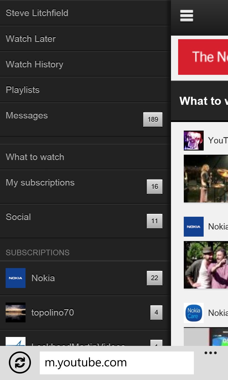
Task: Click the Nokia Care logo icon
Action: pos(194,313)
